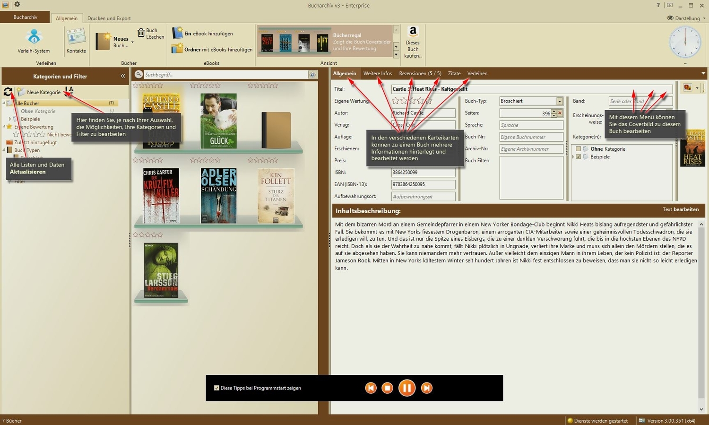Set star rating above the Chris Carter book
This screenshot has width=709, height=425.
(x=147, y=160)
